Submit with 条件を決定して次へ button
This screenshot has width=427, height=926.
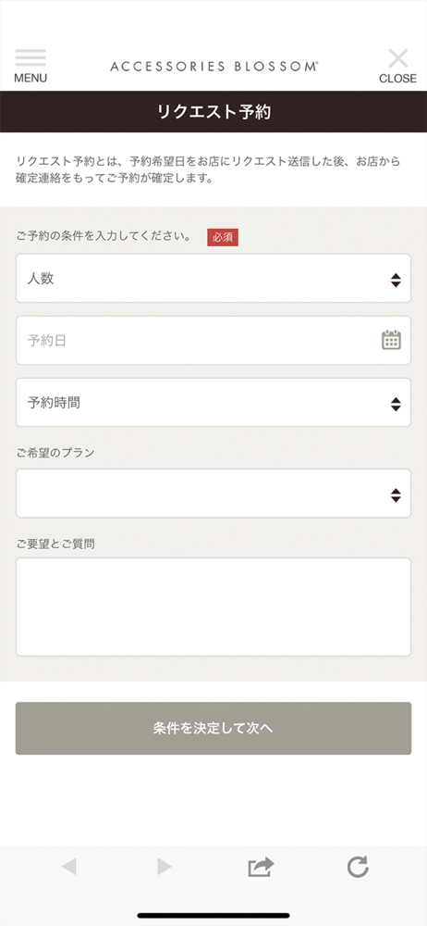pyautogui.click(x=213, y=728)
